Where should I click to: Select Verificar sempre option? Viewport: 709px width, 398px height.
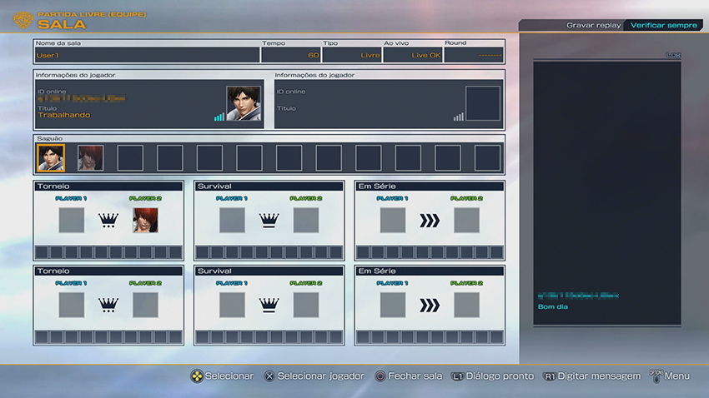coord(663,25)
